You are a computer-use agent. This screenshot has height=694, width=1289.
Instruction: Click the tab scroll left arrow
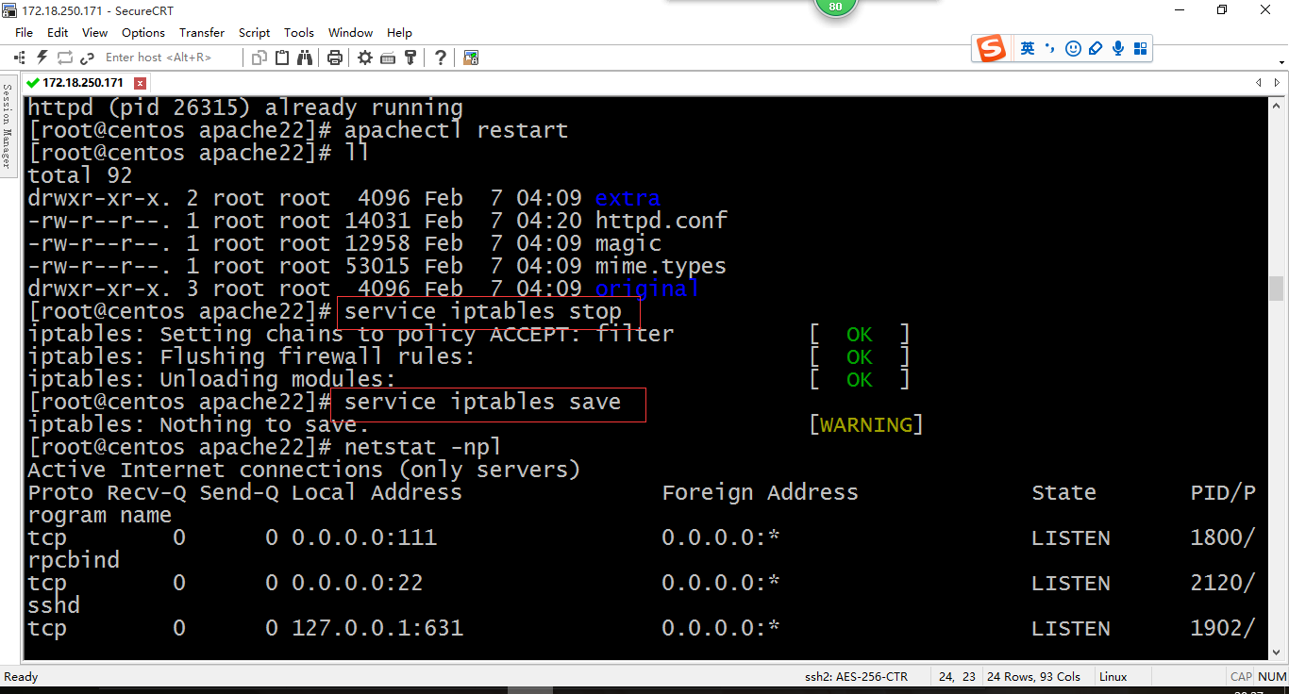click(1259, 83)
